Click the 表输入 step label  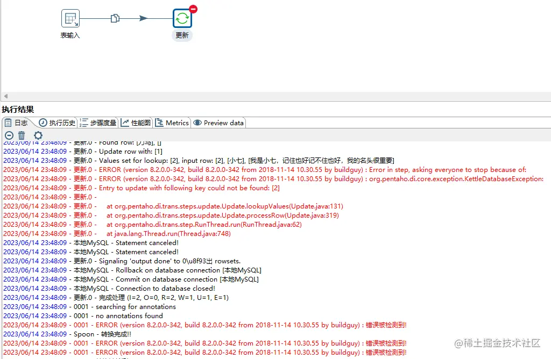pyautogui.click(x=70, y=35)
